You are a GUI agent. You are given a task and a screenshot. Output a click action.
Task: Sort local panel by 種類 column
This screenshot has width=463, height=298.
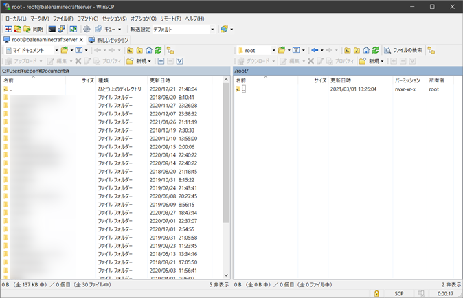pyautogui.click(x=122, y=80)
